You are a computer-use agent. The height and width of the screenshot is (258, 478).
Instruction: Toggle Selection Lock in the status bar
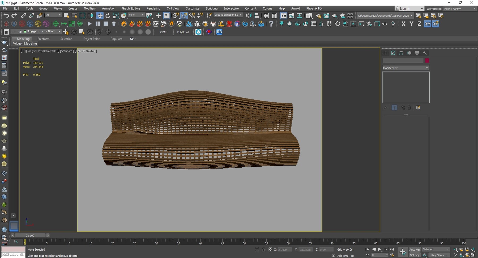pyautogui.click(x=264, y=249)
